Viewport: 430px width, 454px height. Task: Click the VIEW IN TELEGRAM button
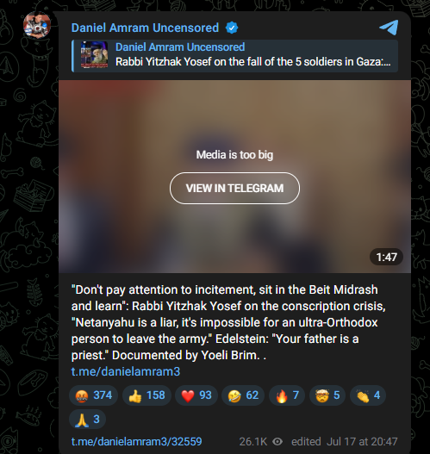(x=234, y=188)
